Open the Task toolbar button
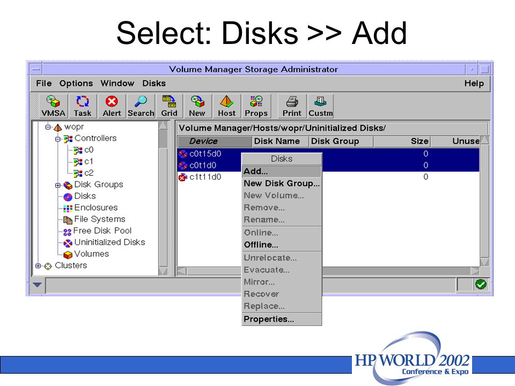Viewport: 515px width, 386px height. 83,106
